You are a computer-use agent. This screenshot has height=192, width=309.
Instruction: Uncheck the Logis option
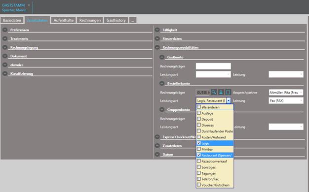199,143
